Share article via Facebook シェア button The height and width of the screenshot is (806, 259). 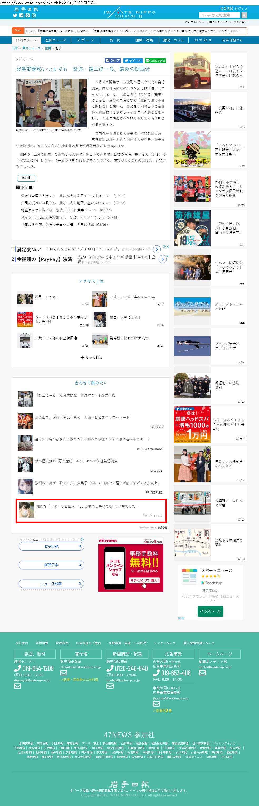[113, 61]
